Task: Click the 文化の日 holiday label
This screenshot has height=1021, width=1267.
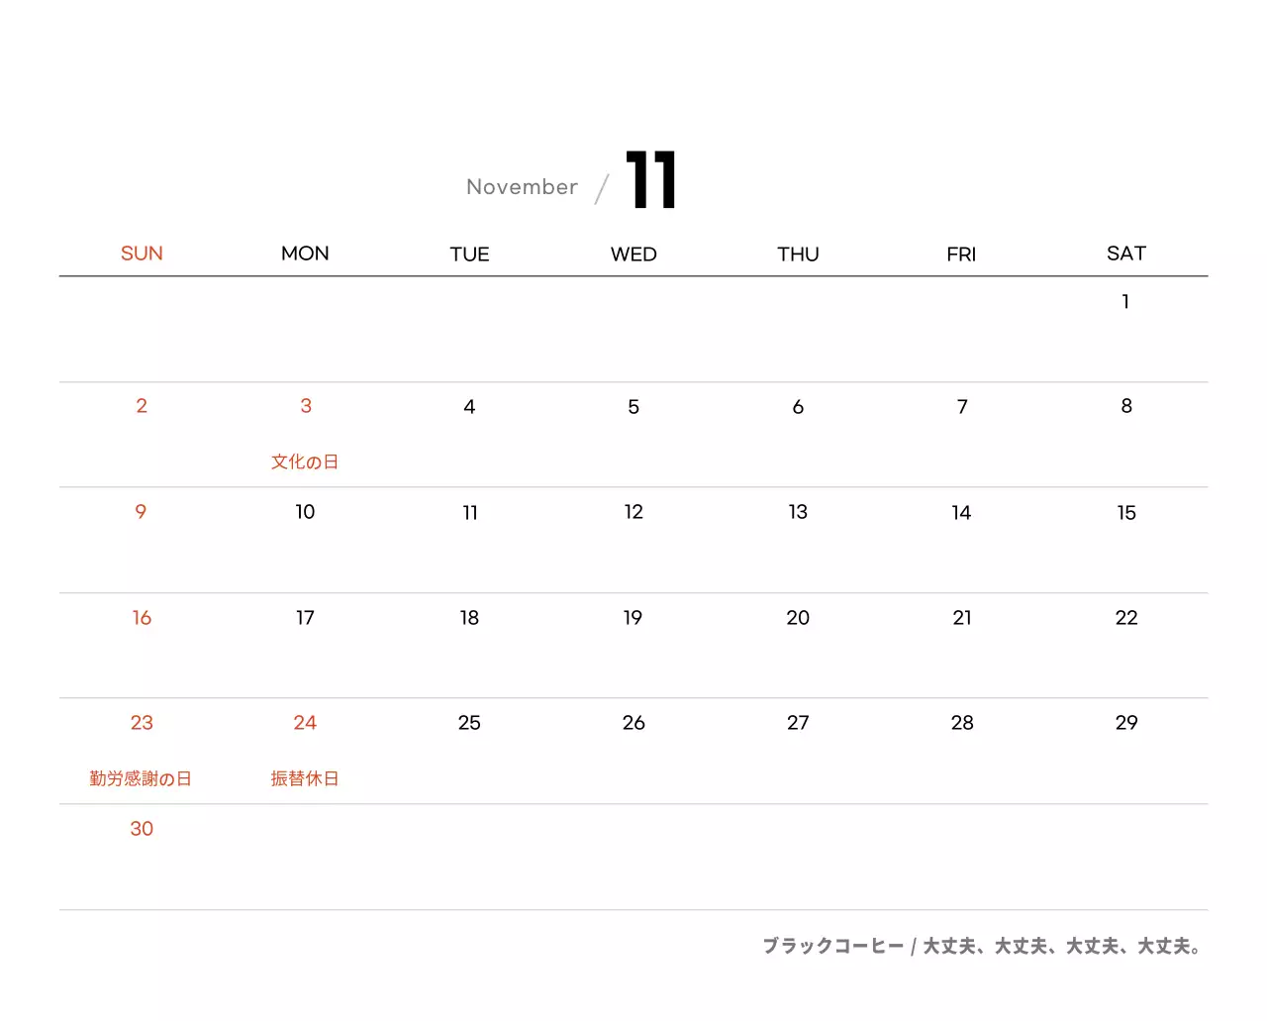Action: pyautogui.click(x=305, y=461)
